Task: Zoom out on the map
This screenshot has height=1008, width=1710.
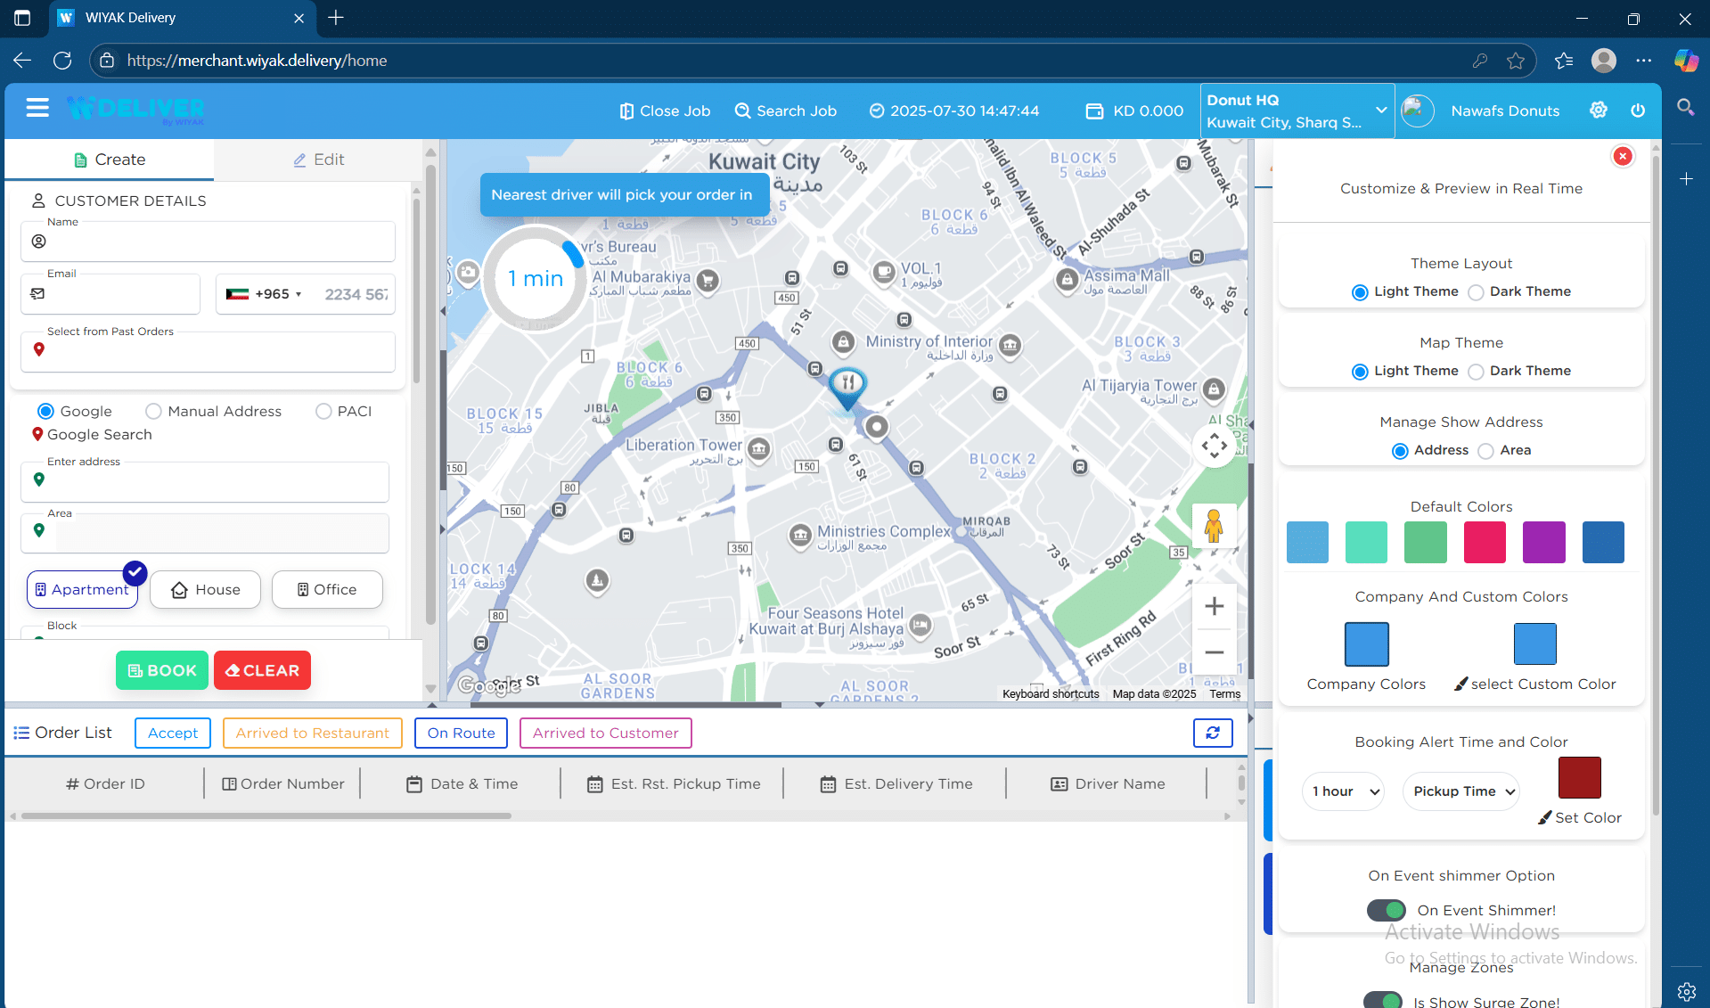Action: coord(1214,652)
